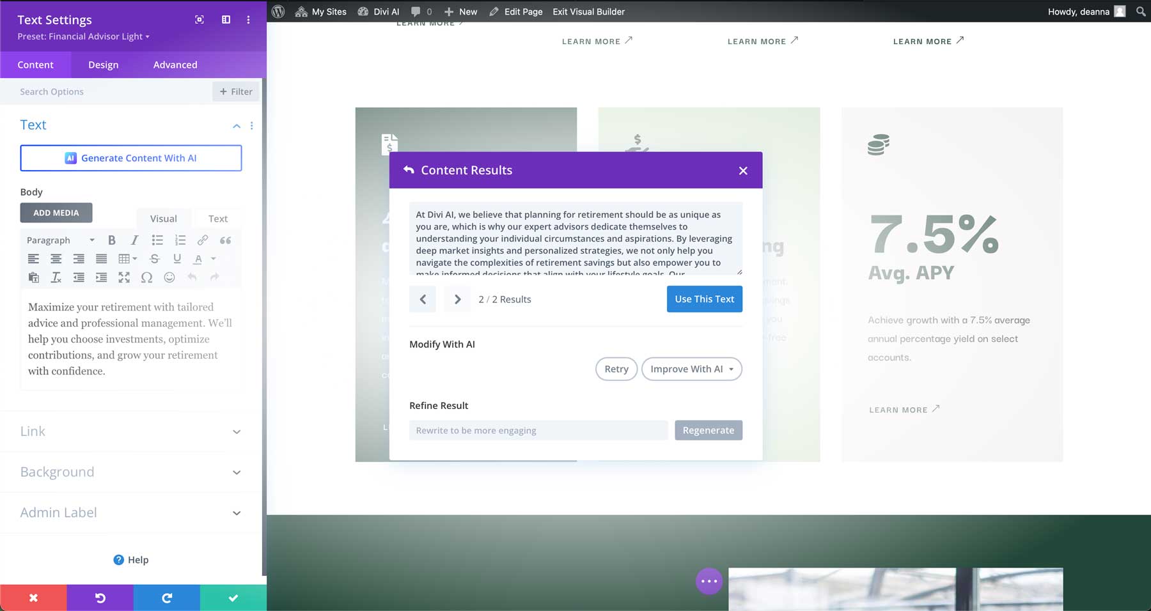The height and width of the screenshot is (611, 1151).
Task: Click the Filter button
Action: coord(236,91)
